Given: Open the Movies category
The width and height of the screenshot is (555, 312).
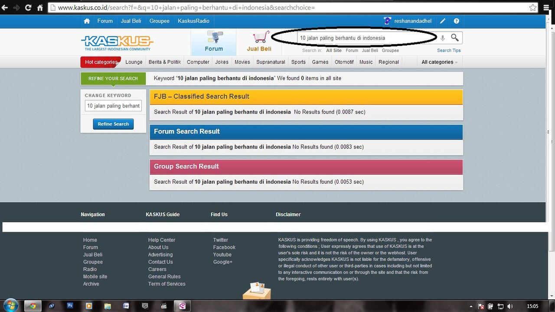Looking at the screenshot, I should click(x=242, y=62).
